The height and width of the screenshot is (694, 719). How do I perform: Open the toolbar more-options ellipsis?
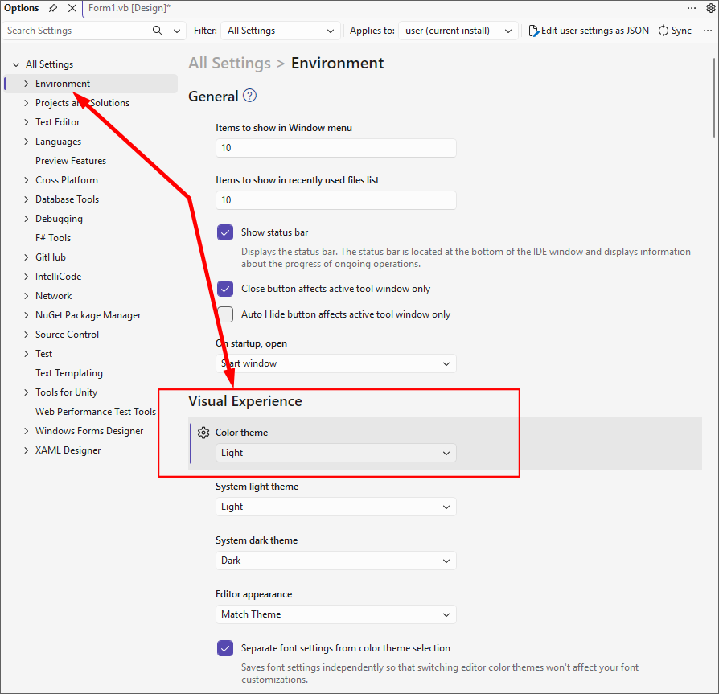(707, 31)
